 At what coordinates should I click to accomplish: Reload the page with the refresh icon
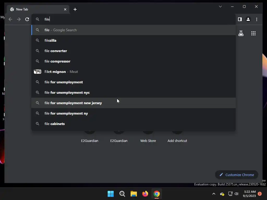[27, 19]
